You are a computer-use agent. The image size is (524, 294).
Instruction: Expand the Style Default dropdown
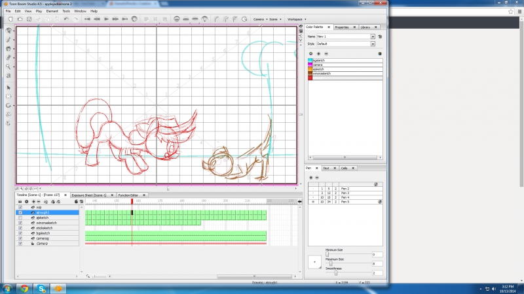coord(373,44)
